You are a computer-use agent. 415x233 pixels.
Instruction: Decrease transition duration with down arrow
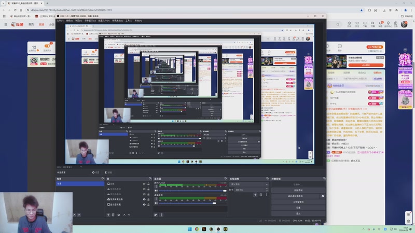(x=267, y=191)
